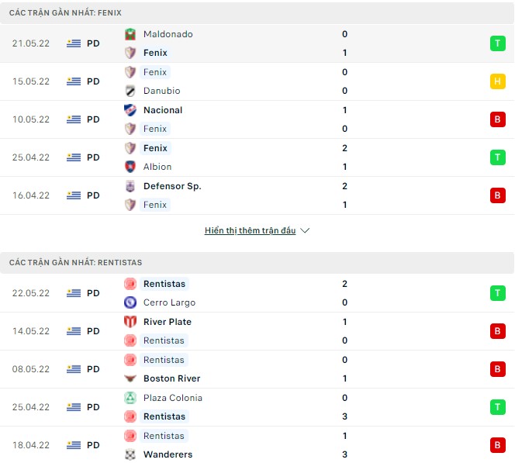515x463 pixels.
Task: Click the Boston River club logo
Action: (130, 378)
